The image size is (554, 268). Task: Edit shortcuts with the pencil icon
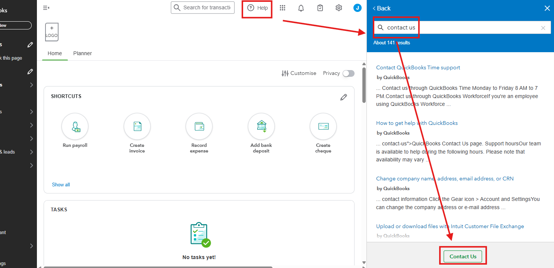(x=344, y=97)
